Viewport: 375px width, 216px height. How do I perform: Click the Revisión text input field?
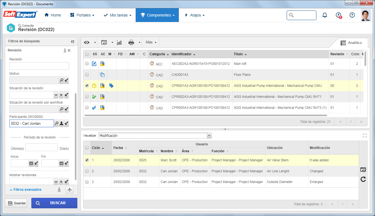click(39, 66)
